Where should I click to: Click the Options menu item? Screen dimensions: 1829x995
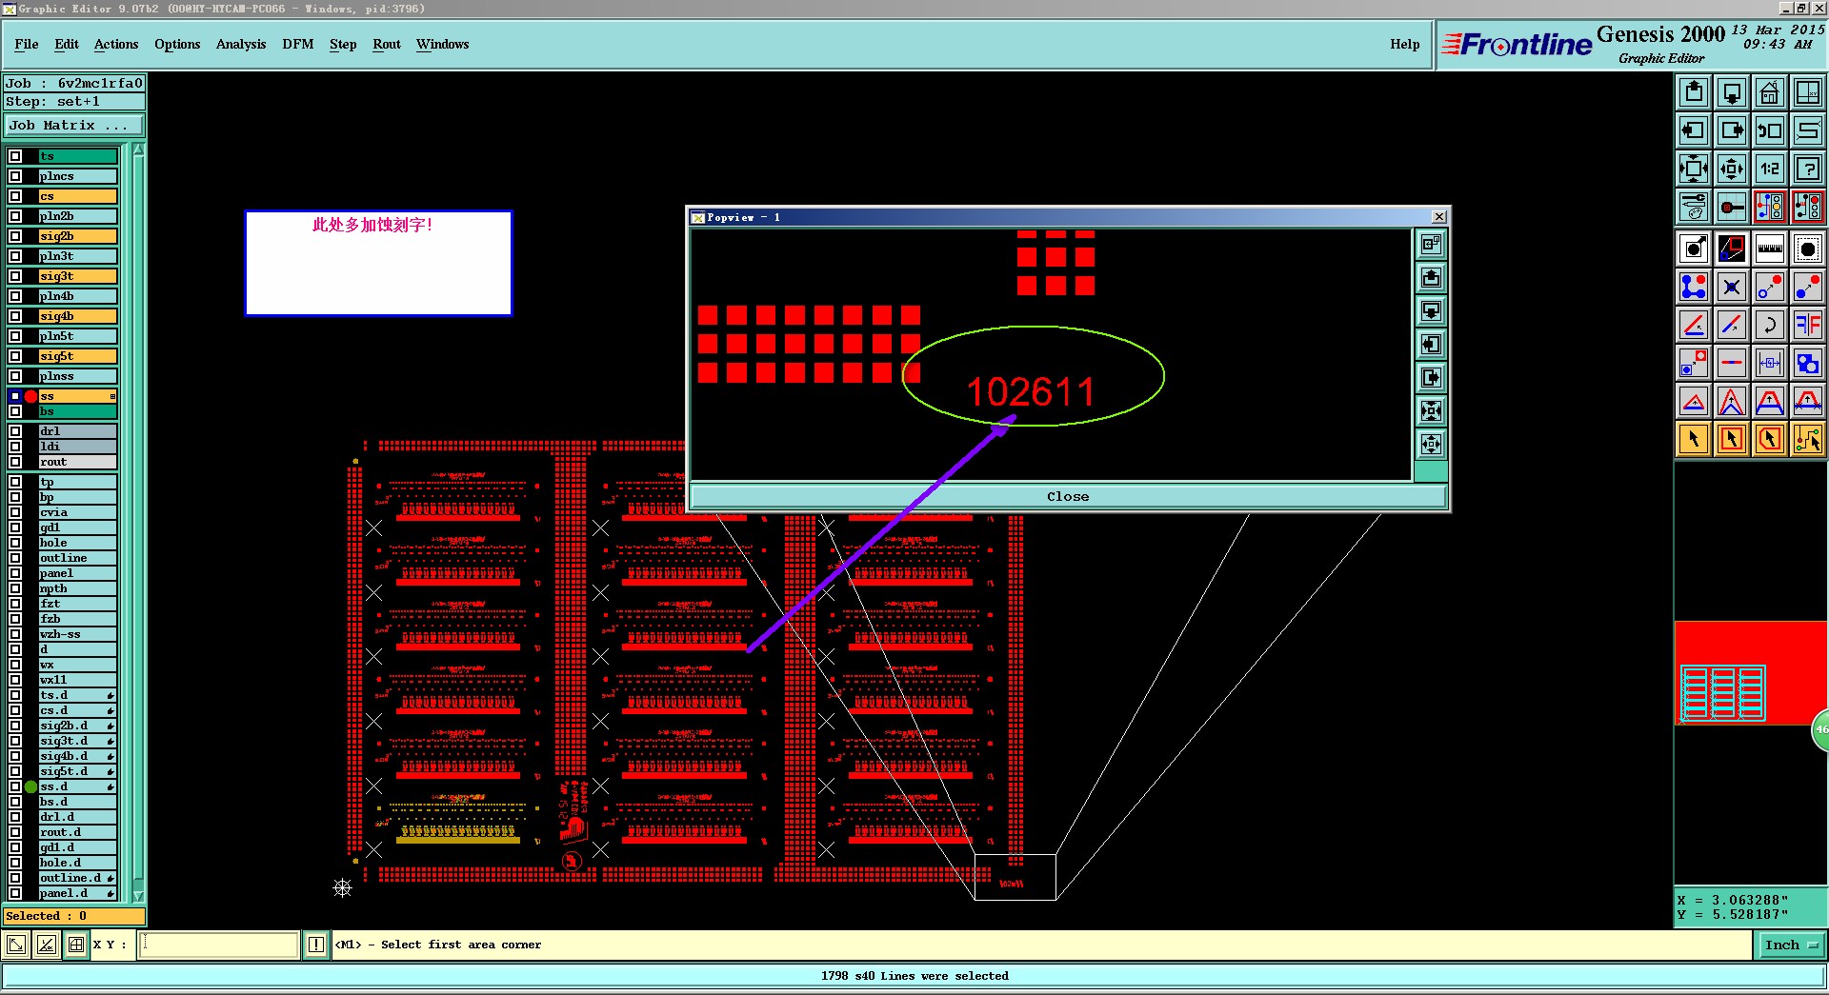pyautogui.click(x=177, y=44)
